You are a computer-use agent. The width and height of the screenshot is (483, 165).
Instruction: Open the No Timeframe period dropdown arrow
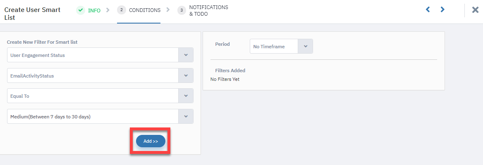[x=305, y=46]
